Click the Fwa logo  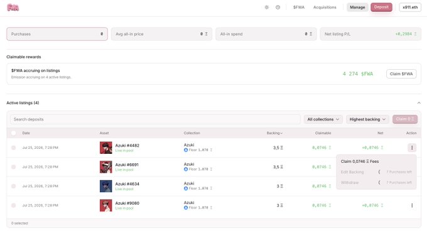coord(13,8)
